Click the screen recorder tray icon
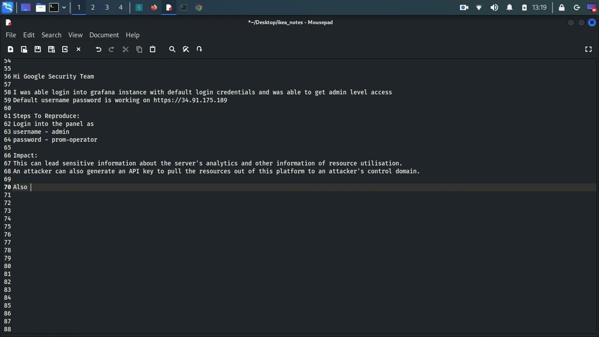The image size is (599, 337). [x=464, y=7]
